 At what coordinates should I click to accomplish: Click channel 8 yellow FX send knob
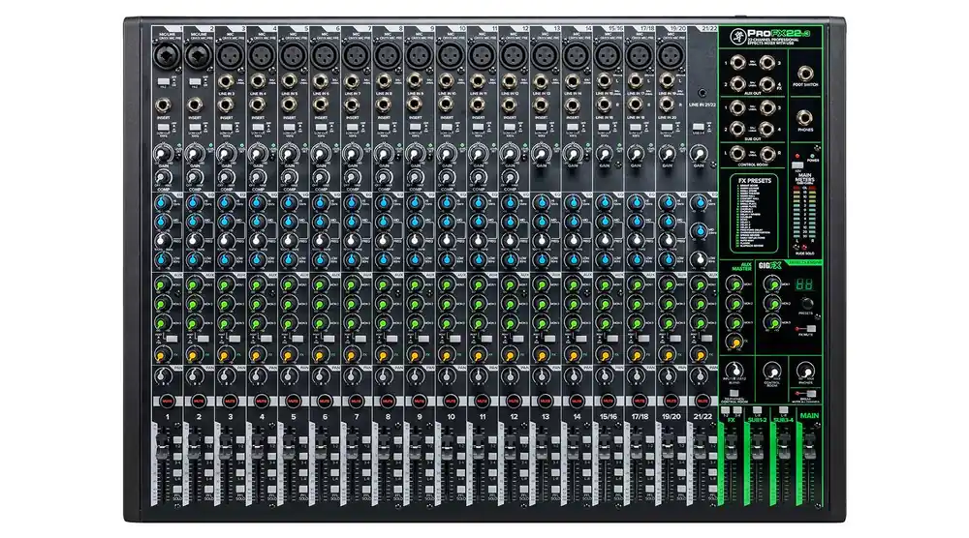pos(383,355)
